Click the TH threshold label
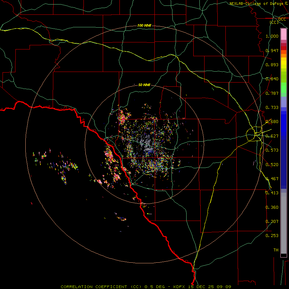The height and width of the screenshot is (289, 289). [276, 250]
